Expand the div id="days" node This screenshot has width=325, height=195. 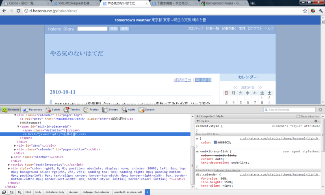click(15, 145)
